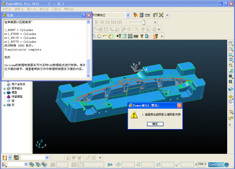Viewport: 235px width, 169px height.
Task: Select 残留模型 in explorer tree
Action: click(x=17, y=97)
